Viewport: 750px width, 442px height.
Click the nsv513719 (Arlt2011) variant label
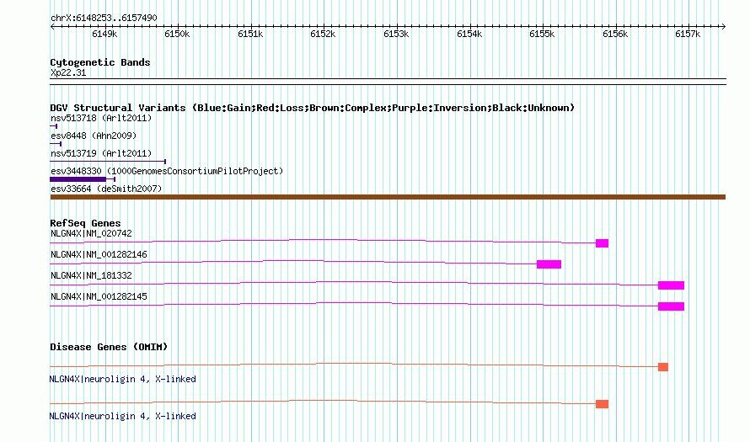tap(101, 153)
